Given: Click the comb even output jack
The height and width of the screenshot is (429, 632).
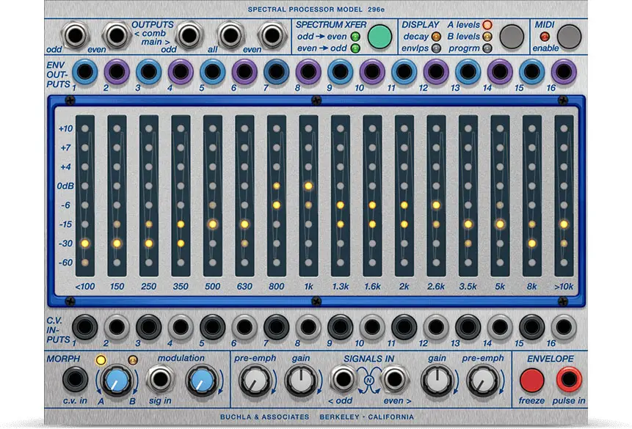Looking at the screenshot, I should 116,35.
